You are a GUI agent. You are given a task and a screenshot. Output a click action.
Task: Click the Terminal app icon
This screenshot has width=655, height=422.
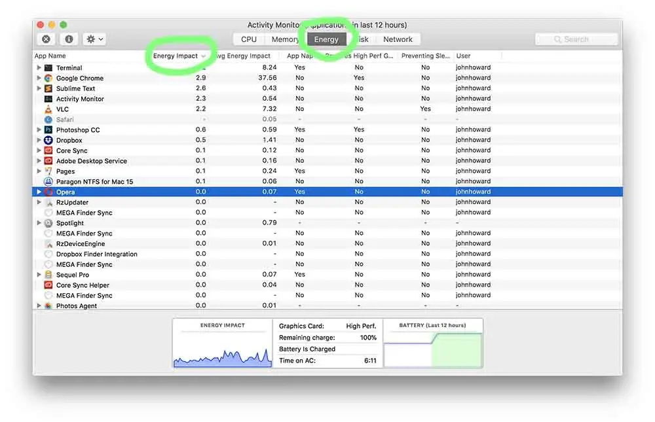[x=48, y=67]
